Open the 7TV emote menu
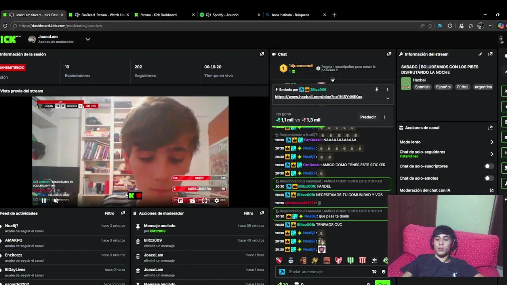The width and height of the screenshot is (507, 285). [x=374, y=272]
